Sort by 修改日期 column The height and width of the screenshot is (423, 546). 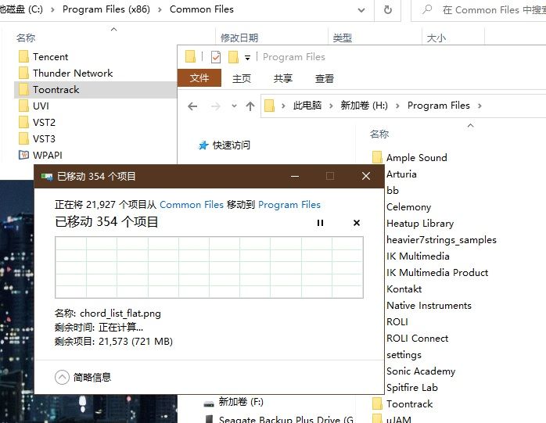(x=239, y=38)
